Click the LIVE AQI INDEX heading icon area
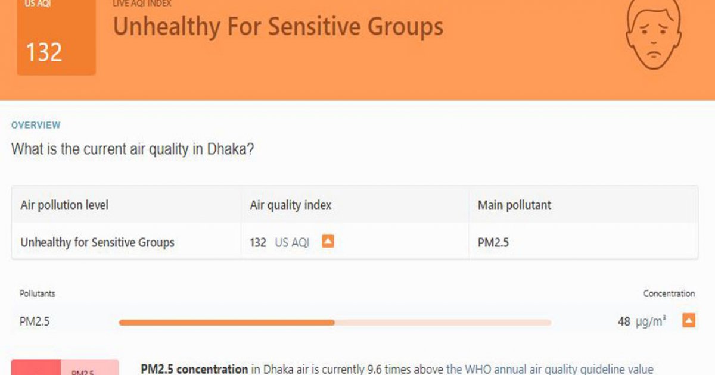The height and width of the screenshot is (375, 715). [x=141, y=4]
